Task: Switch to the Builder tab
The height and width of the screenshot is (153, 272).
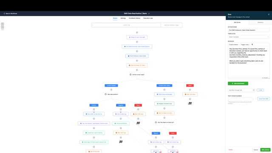Action: tap(115, 18)
